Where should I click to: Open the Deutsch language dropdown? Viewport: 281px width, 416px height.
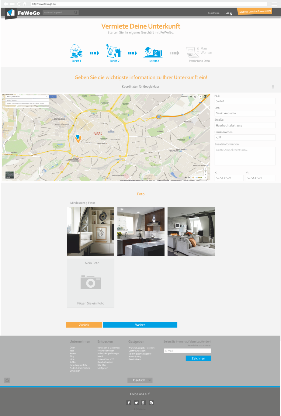pyautogui.click(x=140, y=380)
